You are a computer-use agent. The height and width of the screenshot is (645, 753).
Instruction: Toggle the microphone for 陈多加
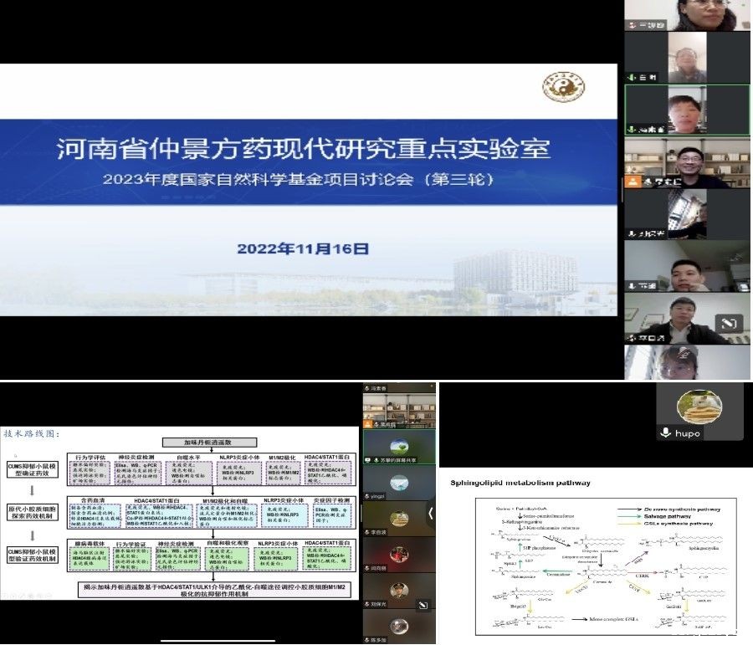point(365,638)
